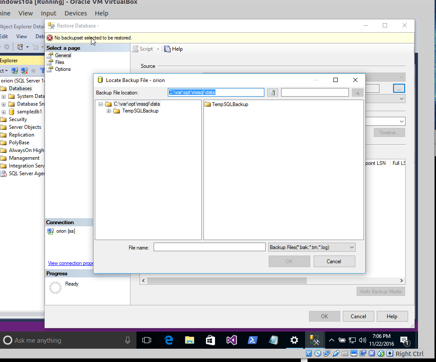Open the VirtualBox View menu

point(26,13)
